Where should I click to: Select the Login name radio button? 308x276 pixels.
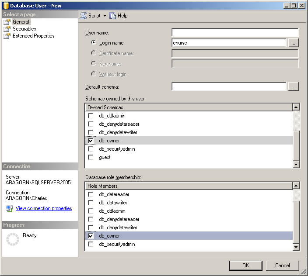click(x=94, y=43)
